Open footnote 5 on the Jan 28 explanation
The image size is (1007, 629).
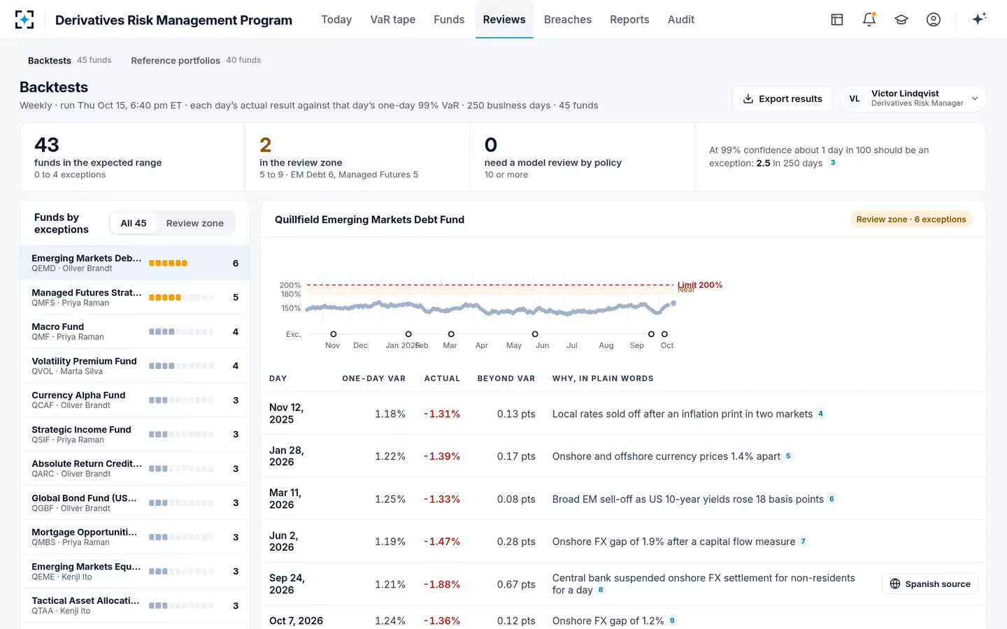click(788, 456)
